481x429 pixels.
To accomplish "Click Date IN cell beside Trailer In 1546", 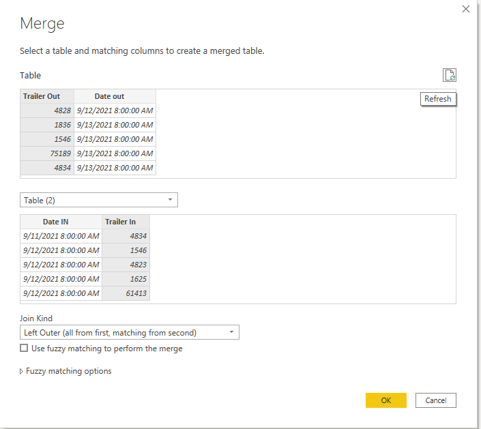I will point(61,250).
